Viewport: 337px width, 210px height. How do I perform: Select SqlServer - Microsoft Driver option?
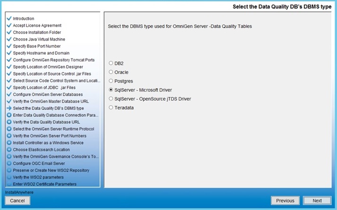tap(111, 90)
